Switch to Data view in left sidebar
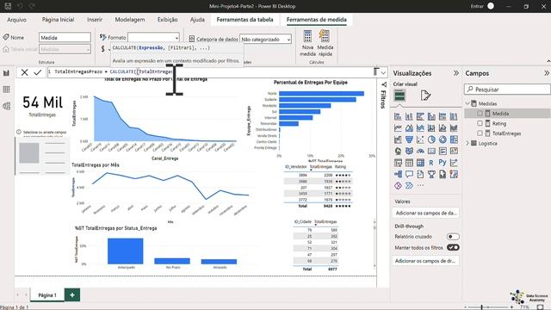This screenshot has height=310, width=551. 6,90
